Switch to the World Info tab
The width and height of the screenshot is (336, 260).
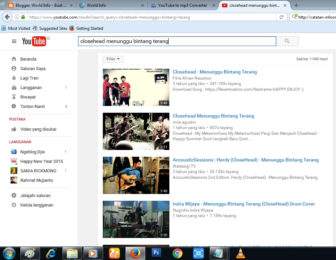[111, 5]
